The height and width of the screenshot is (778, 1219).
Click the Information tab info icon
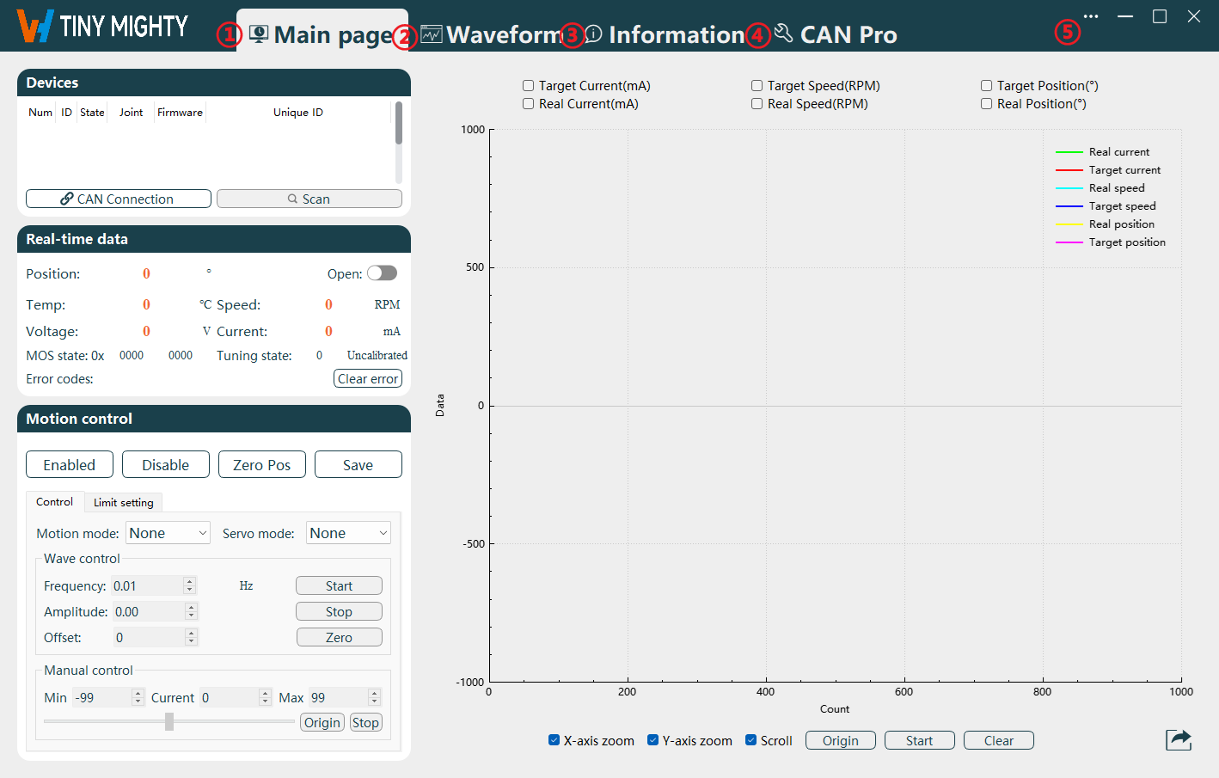(x=594, y=34)
